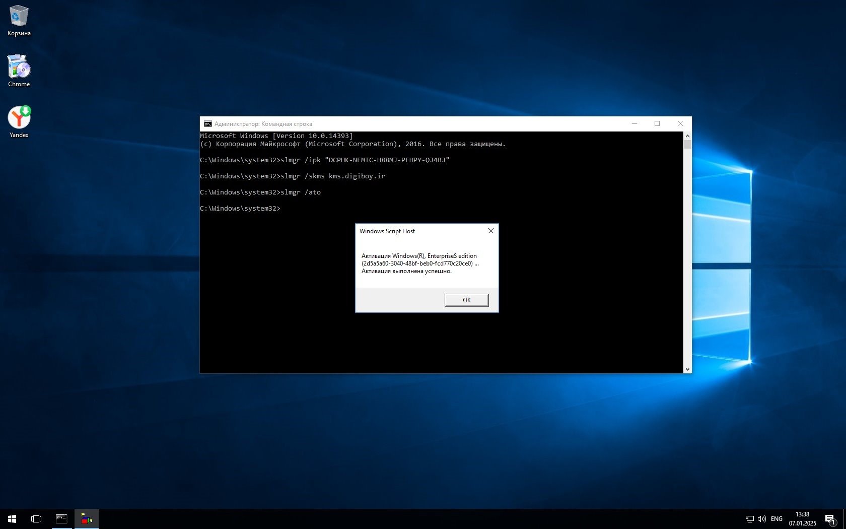846x529 pixels.
Task: Click the volume speaker tray icon
Action: coord(761,519)
